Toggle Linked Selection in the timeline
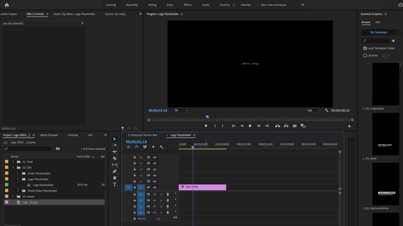The width and height of the screenshot is (403, 226). 145,147
